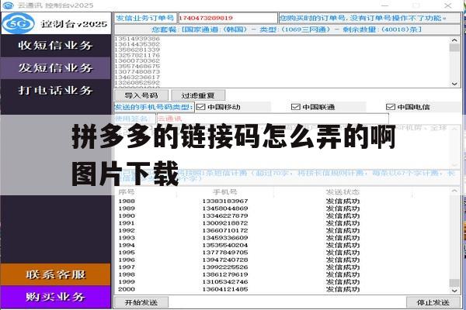Click the 发送的手机号码类型 label
Viewport: 466px width, 310px height.
click(x=154, y=107)
